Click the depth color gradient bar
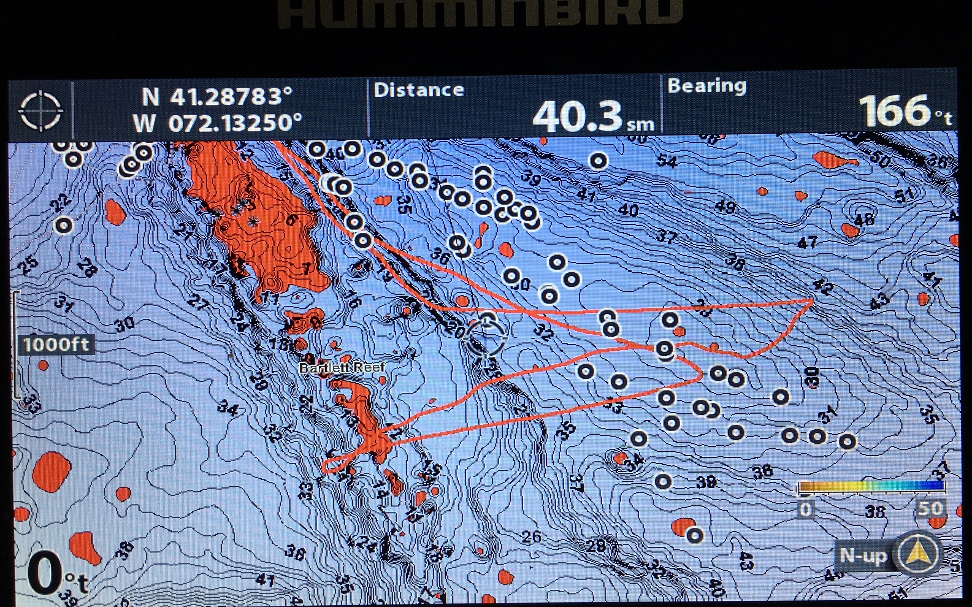 coord(871,487)
